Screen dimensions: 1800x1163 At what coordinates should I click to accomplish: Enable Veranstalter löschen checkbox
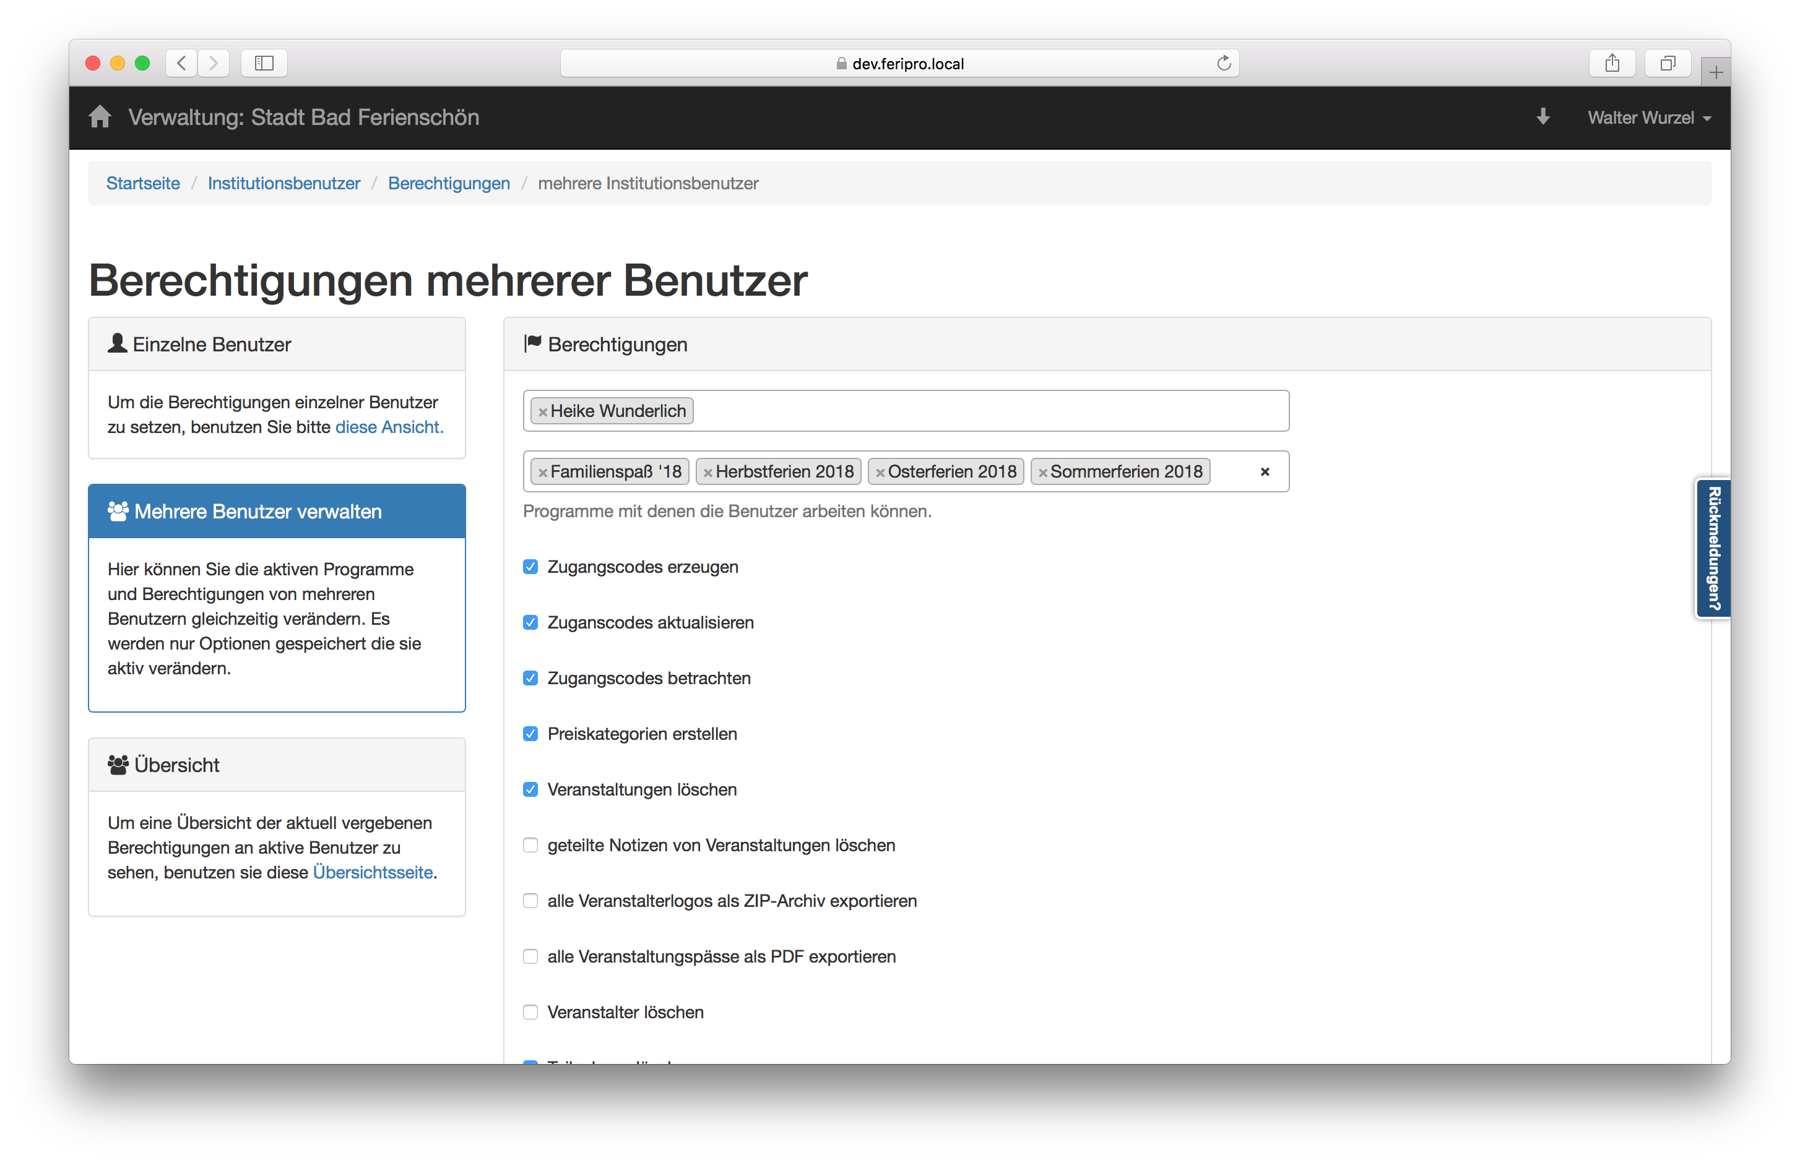point(530,1012)
